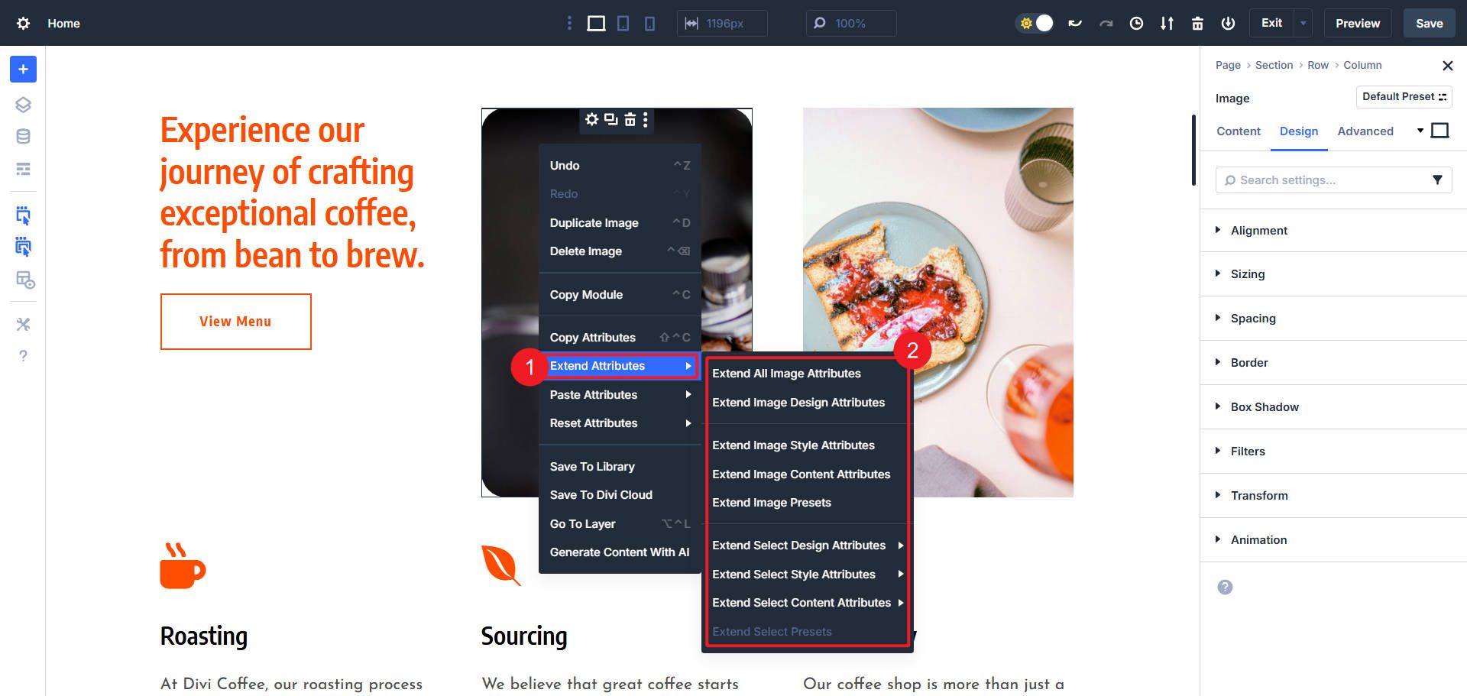
Task: Click the View Menu button
Action: coord(235,321)
